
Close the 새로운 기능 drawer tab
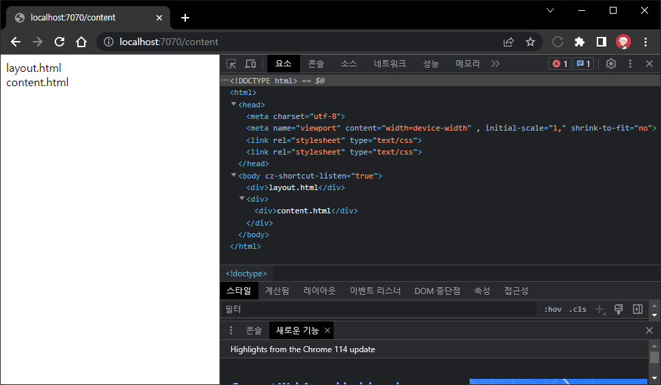327,330
